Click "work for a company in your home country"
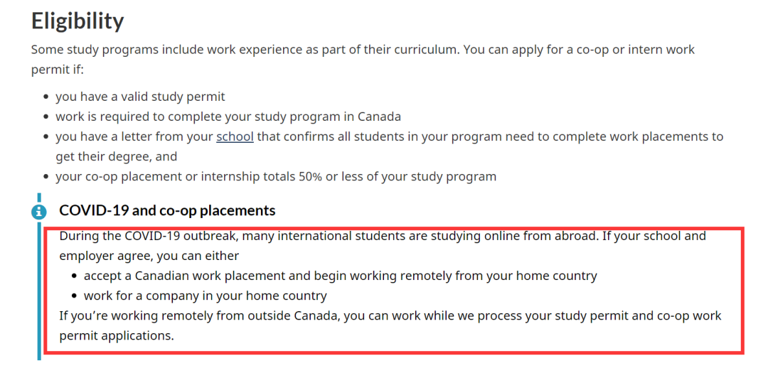This screenshot has height=368, width=768. pyautogui.click(x=205, y=295)
